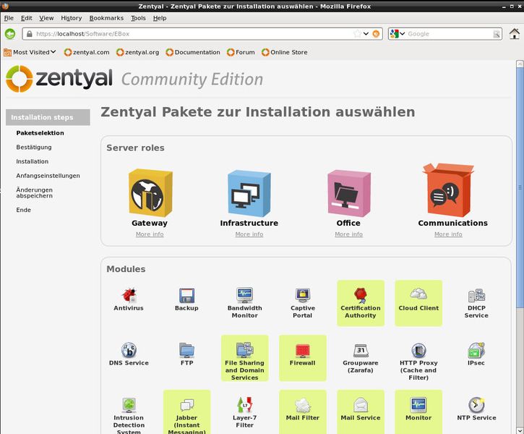Open the Forum bookmark
524x434 pixels.
241,52
